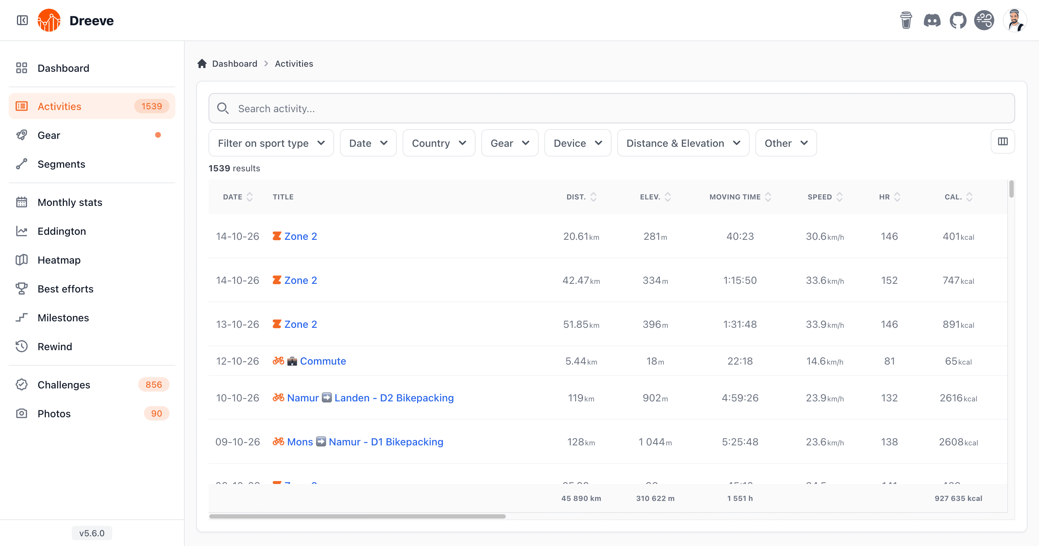Open Eddington page in sidebar
The image size is (1039, 546).
[x=92, y=231]
